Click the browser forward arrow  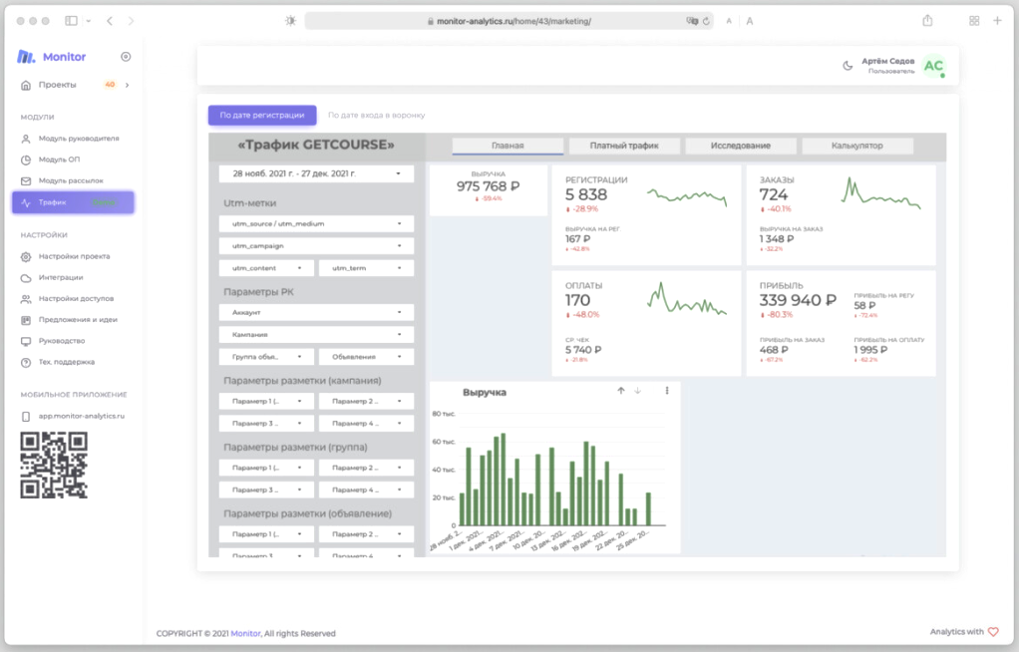131,21
